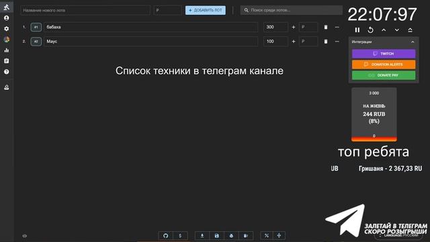Screen dimensions: 430x242
Task: Click the eye visibility icon at bottom left
Action: coord(25,236)
